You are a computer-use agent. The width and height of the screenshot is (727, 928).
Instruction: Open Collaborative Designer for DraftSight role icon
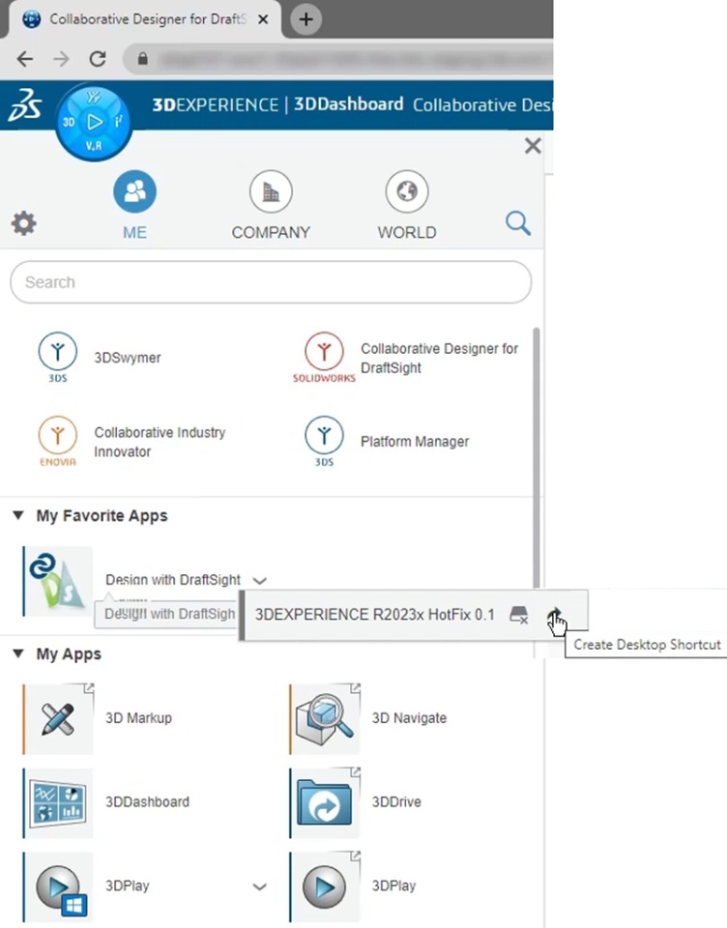[324, 357]
